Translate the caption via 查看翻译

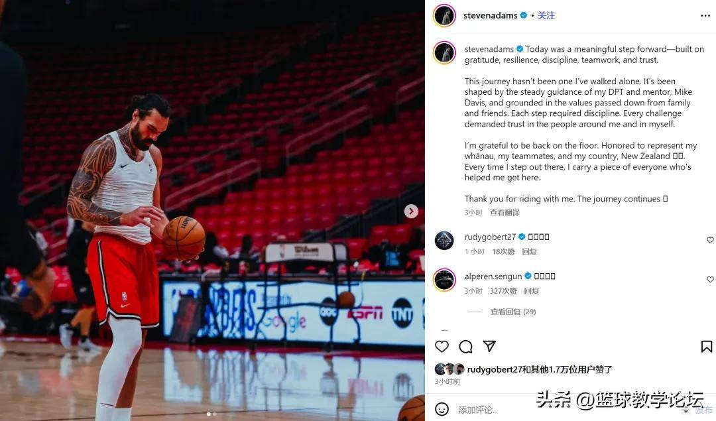point(505,213)
